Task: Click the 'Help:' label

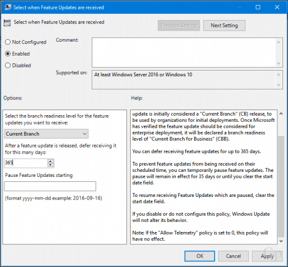Action: [137, 98]
